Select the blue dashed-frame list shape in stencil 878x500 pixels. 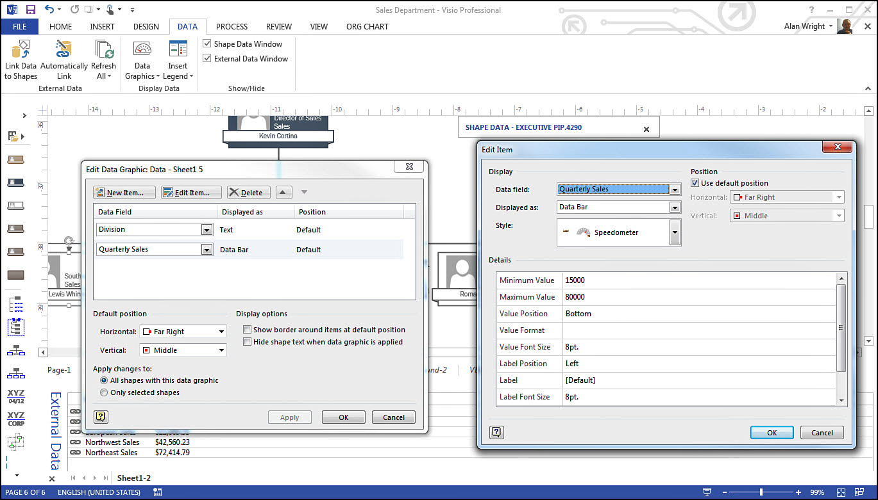point(15,327)
